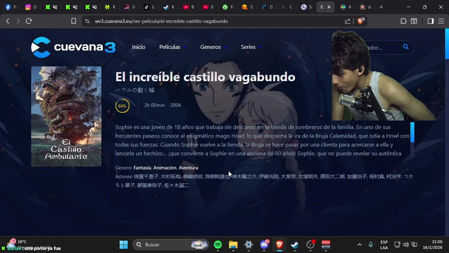Expand the Series dropdown menu
The width and height of the screenshot is (449, 253).
pyautogui.click(x=251, y=47)
